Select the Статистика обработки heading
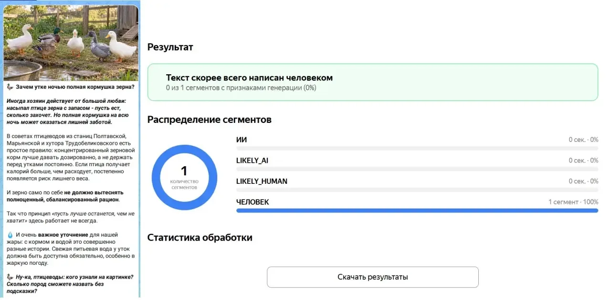Image resolution: width=611 pixels, height=300 pixels. click(x=200, y=238)
